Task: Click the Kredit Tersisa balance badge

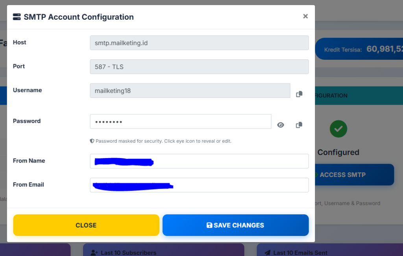Action: click(x=359, y=49)
